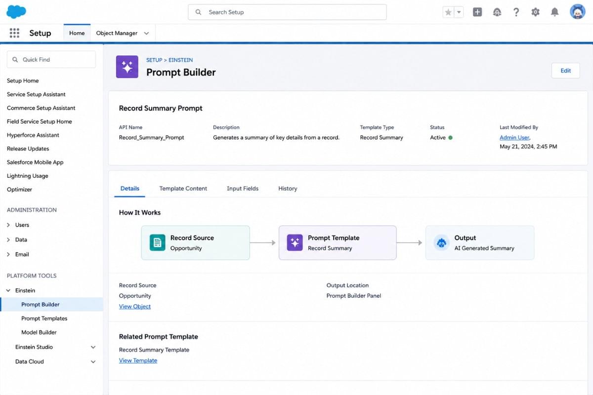The width and height of the screenshot is (593, 395).
Task: Switch to the Template Content tab
Action: pyautogui.click(x=183, y=188)
